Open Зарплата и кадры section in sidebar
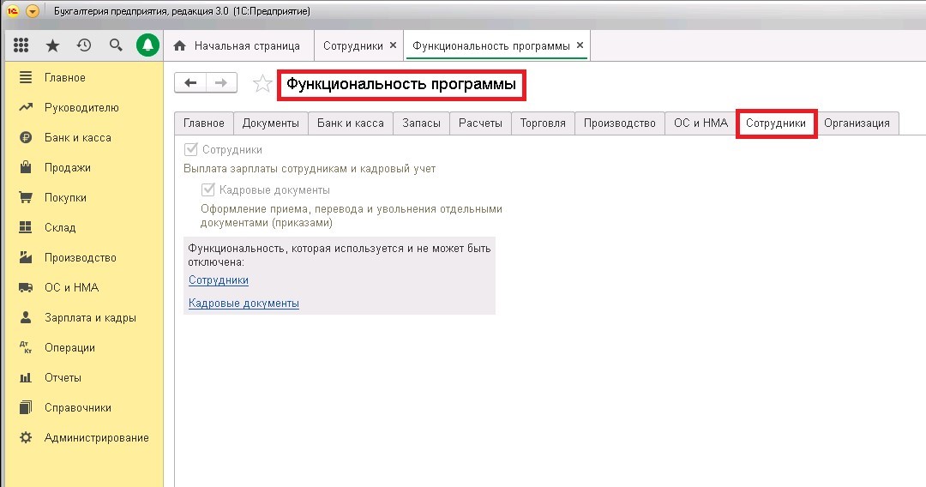The height and width of the screenshot is (487, 926). 90,318
